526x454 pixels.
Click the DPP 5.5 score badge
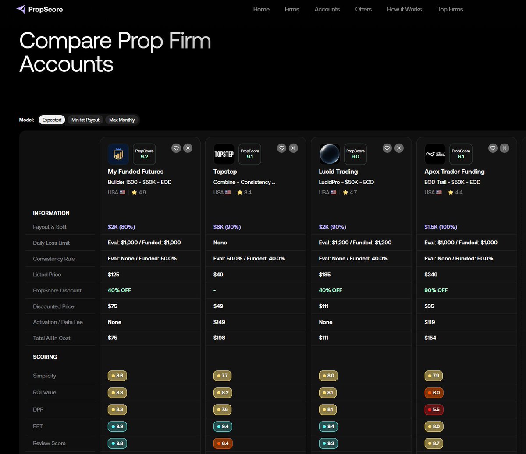point(434,409)
